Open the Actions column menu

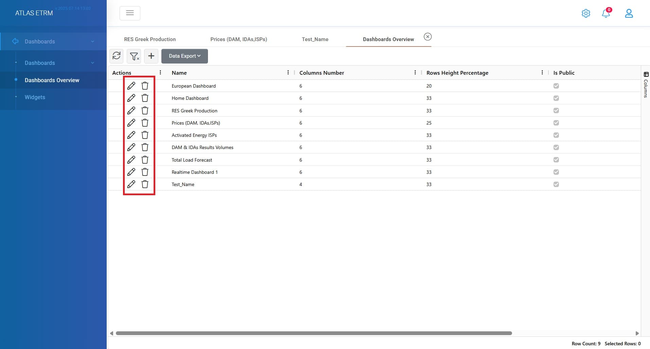click(x=160, y=72)
